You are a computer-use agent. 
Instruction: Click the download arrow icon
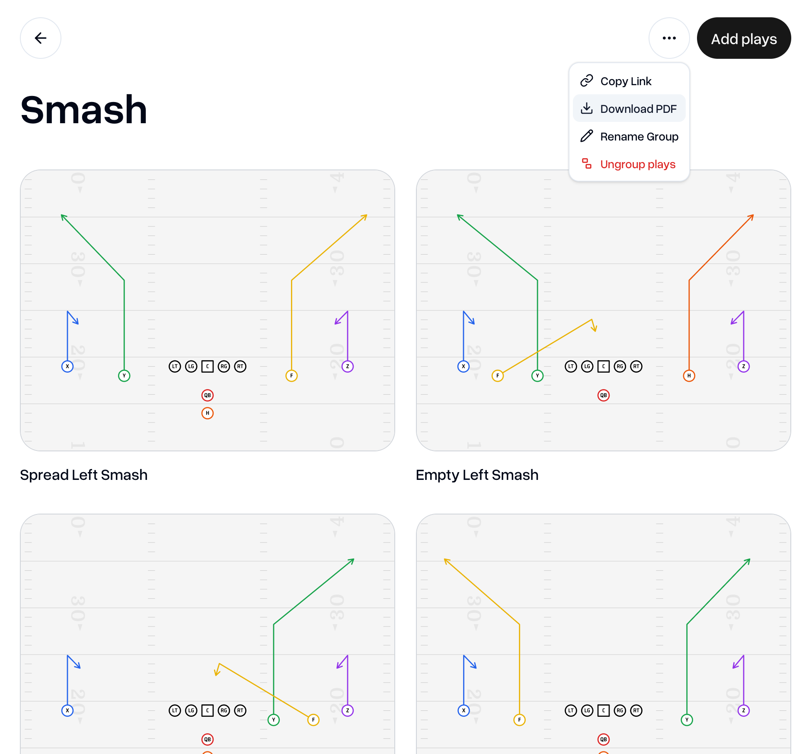click(x=587, y=109)
